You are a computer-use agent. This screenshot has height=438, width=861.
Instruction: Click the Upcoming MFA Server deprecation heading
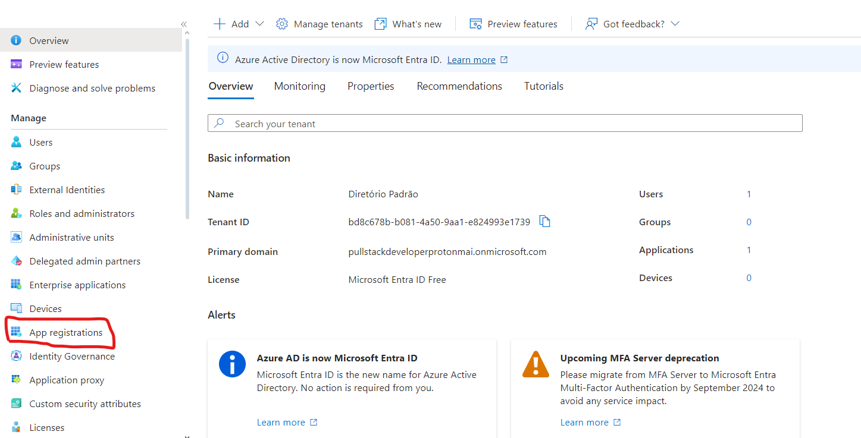click(640, 358)
